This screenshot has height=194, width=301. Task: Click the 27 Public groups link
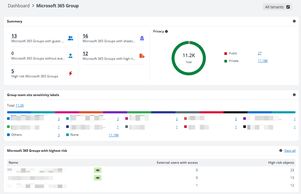pos(259,53)
